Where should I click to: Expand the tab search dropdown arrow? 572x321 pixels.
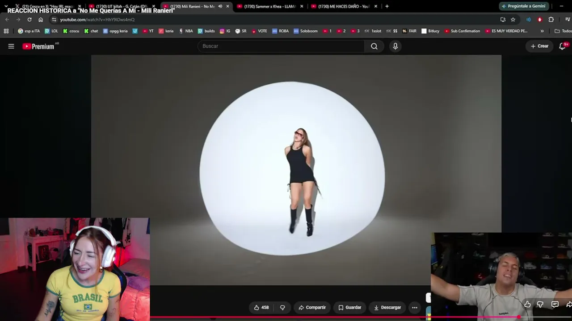coord(6,6)
